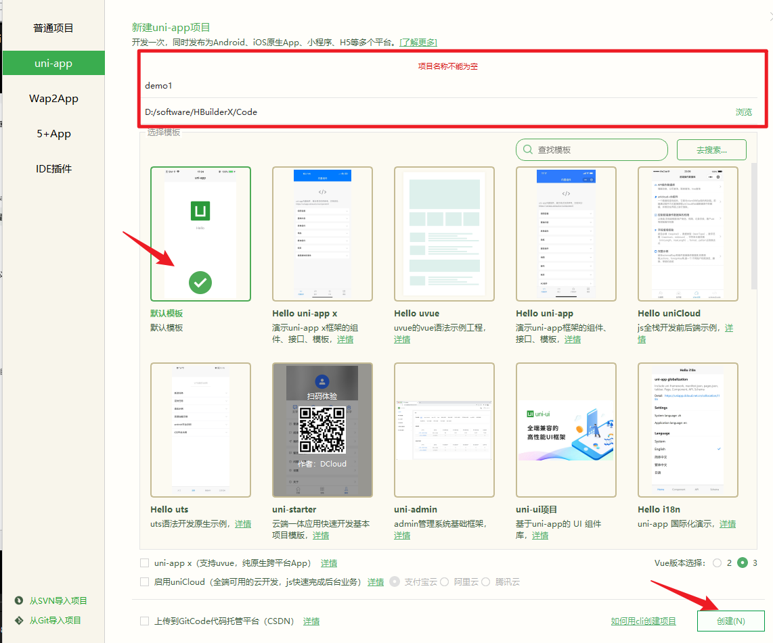Enable the uni-app x checkbox
Viewport: 773px width, 643px height.
click(144, 563)
